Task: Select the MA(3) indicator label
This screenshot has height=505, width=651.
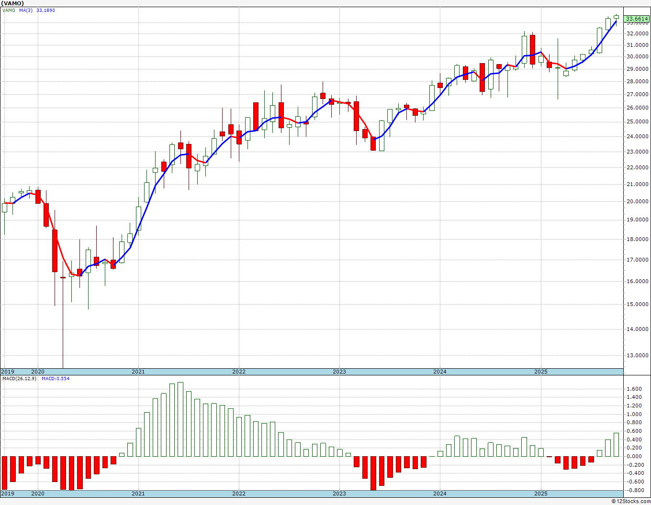Action: click(25, 10)
